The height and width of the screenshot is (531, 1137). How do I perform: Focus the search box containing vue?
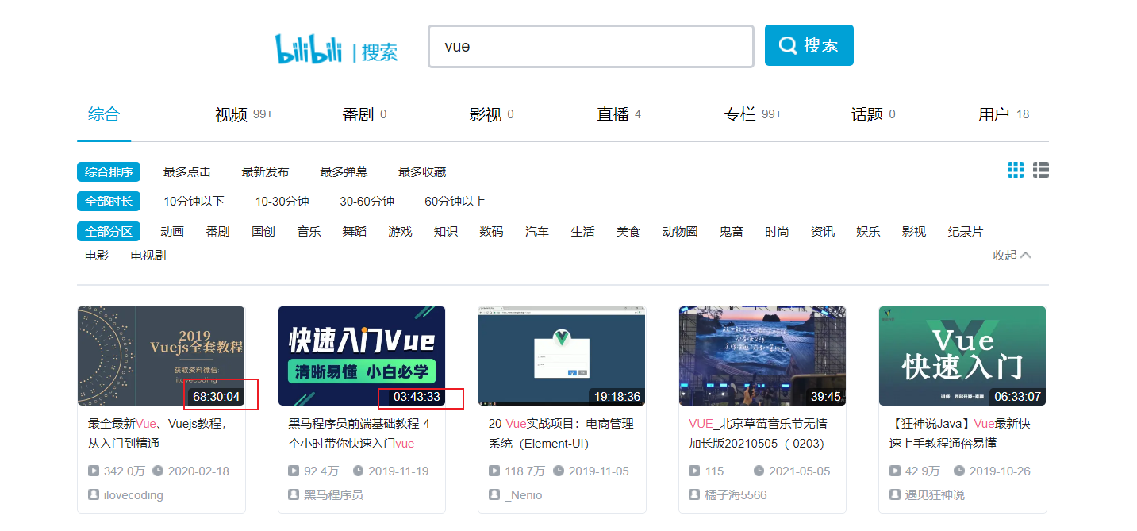tap(591, 47)
